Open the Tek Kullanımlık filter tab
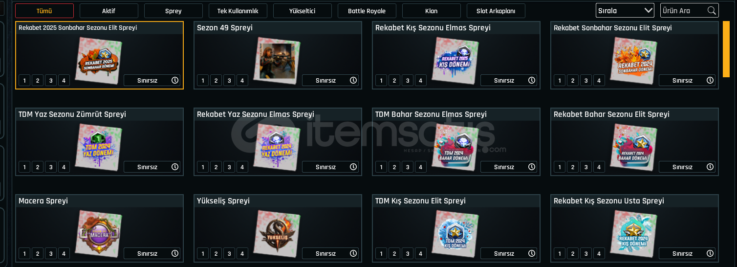The image size is (737, 267). tap(238, 11)
